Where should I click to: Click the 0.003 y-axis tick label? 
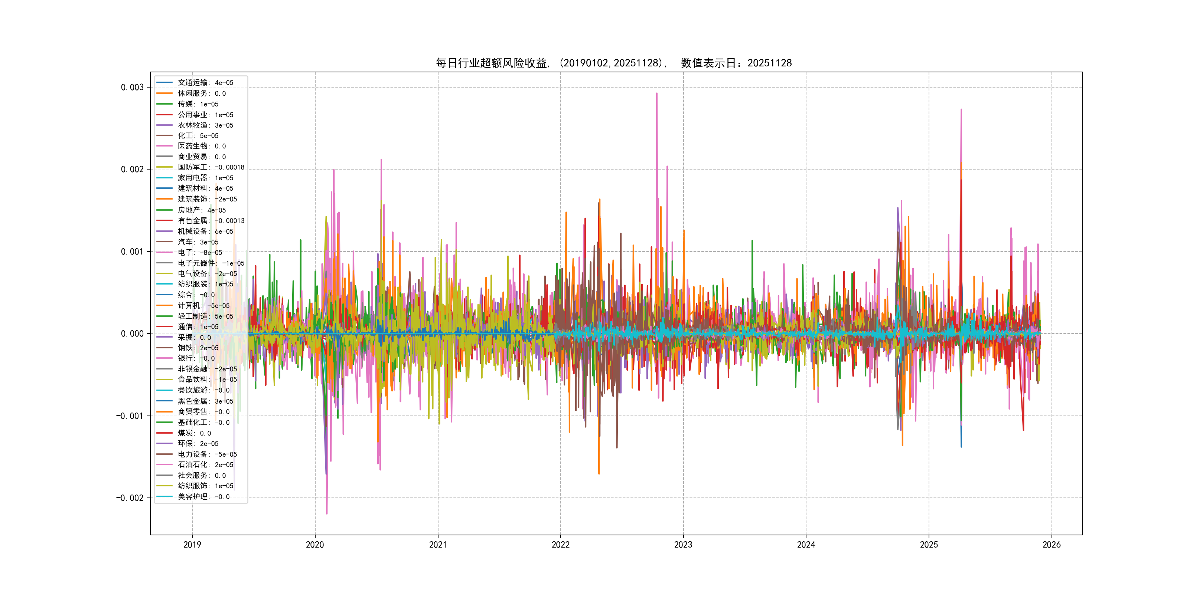coord(132,87)
